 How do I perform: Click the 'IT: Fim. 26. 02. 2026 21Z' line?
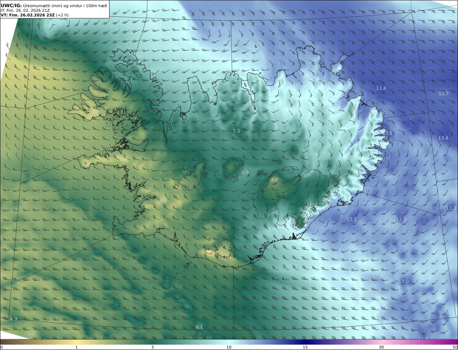pos(25,10)
